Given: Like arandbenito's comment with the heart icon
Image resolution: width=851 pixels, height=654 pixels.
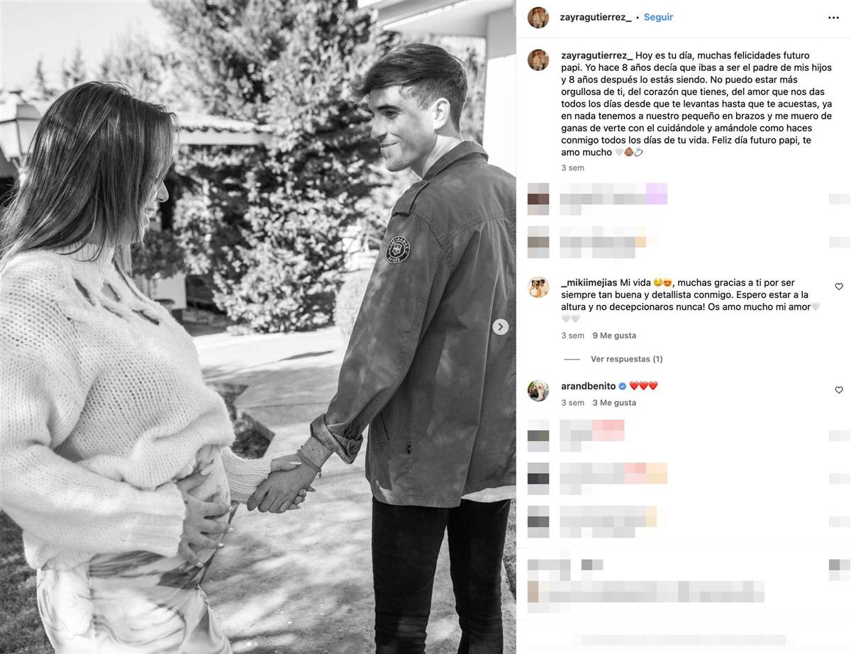Looking at the screenshot, I should (x=839, y=390).
